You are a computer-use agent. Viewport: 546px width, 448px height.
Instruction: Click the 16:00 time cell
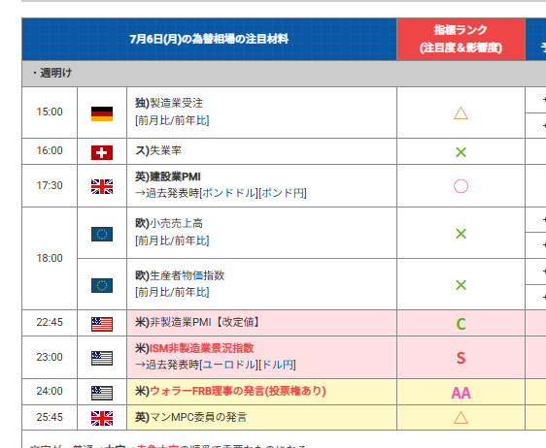pyautogui.click(x=50, y=151)
